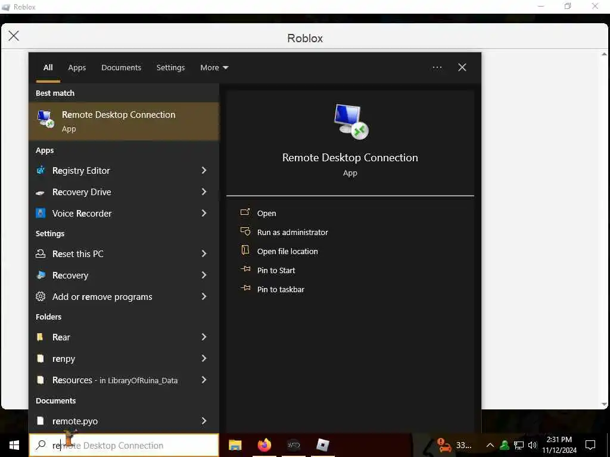Close the Roblox dialog with X
The width and height of the screenshot is (610, 457).
point(14,36)
